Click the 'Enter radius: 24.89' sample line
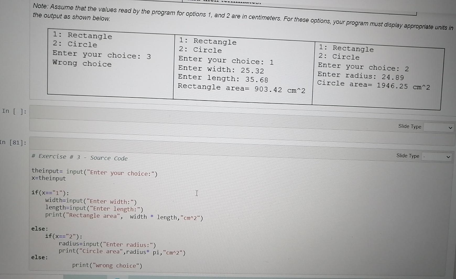The width and height of the screenshot is (456, 279). click(x=361, y=76)
